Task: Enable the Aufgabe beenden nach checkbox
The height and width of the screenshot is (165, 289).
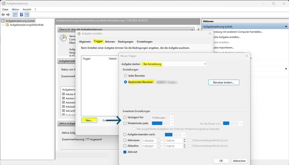Action: click(125, 135)
